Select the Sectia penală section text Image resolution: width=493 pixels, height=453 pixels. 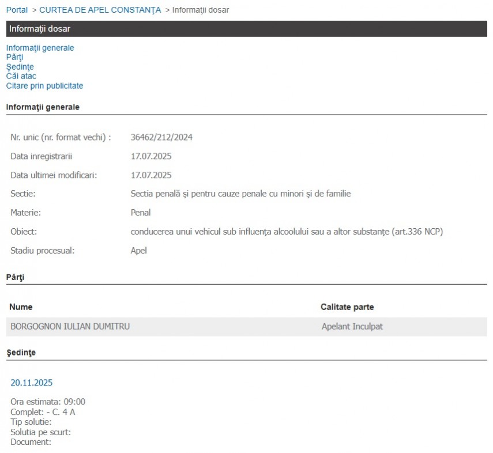coord(240,194)
